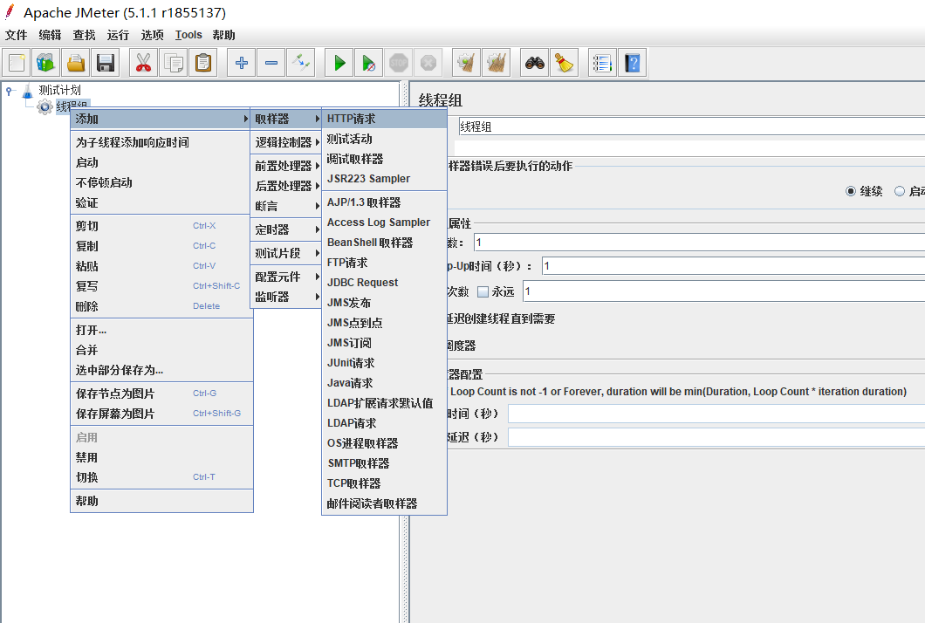Expand the 配置元件 submenu
Image resolution: width=925 pixels, height=623 pixels.
(285, 277)
